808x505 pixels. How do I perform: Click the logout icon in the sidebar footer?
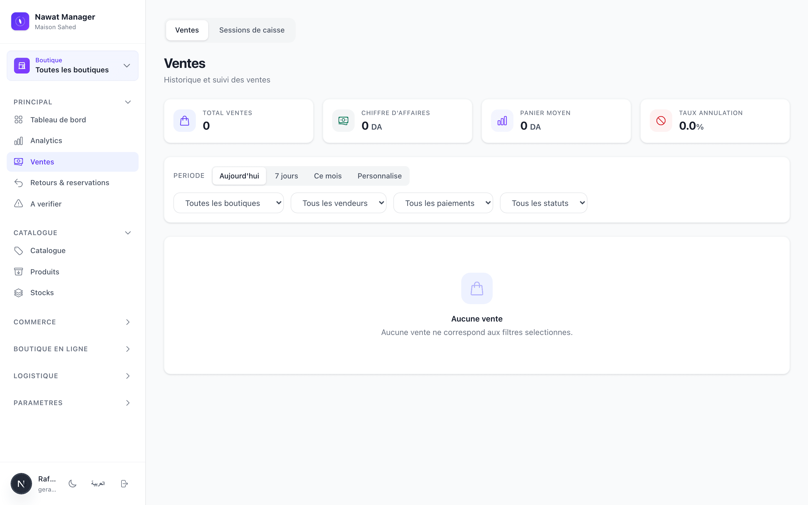pyautogui.click(x=124, y=483)
